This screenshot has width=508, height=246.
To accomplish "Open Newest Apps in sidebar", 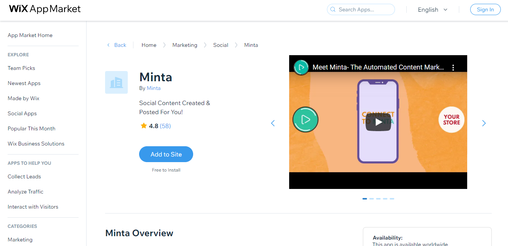I will click(x=24, y=83).
